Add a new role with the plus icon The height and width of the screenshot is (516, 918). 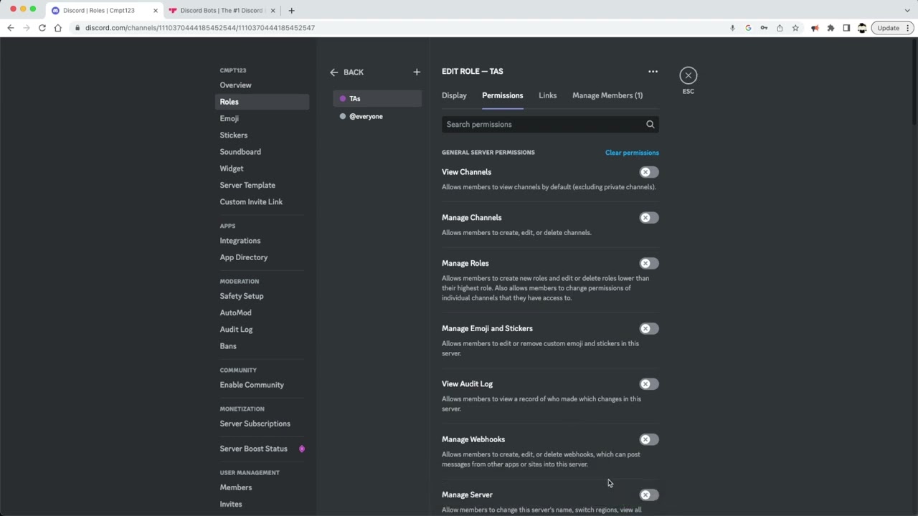point(417,72)
